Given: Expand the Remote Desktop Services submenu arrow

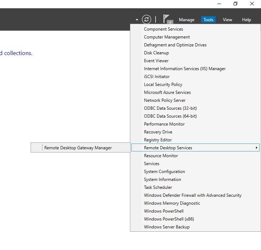Looking at the screenshot, I should point(257,148).
